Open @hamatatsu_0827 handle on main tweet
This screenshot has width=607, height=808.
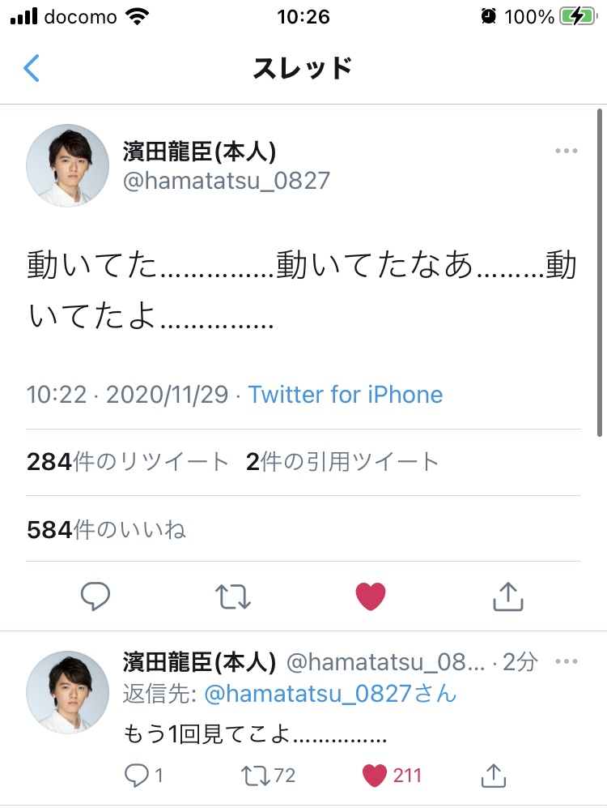pyautogui.click(x=226, y=179)
